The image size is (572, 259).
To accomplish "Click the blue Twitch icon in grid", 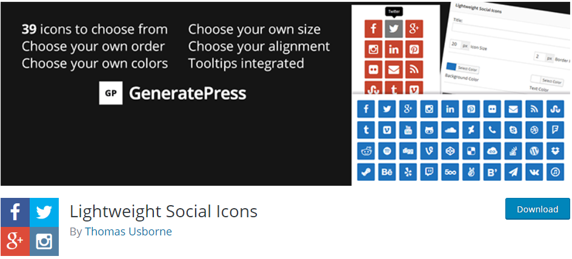I will tap(428, 172).
